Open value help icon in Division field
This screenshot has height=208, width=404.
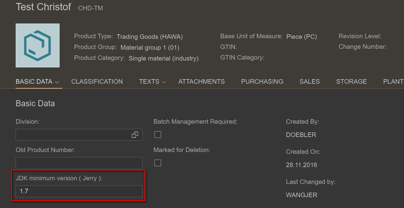(x=135, y=135)
